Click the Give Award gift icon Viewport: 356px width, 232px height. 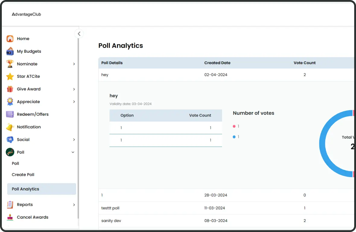(x=10, y=89)
